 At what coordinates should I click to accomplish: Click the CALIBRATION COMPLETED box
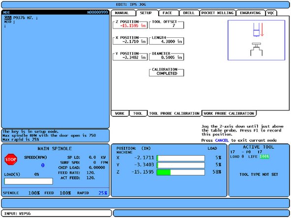[166, 72]
